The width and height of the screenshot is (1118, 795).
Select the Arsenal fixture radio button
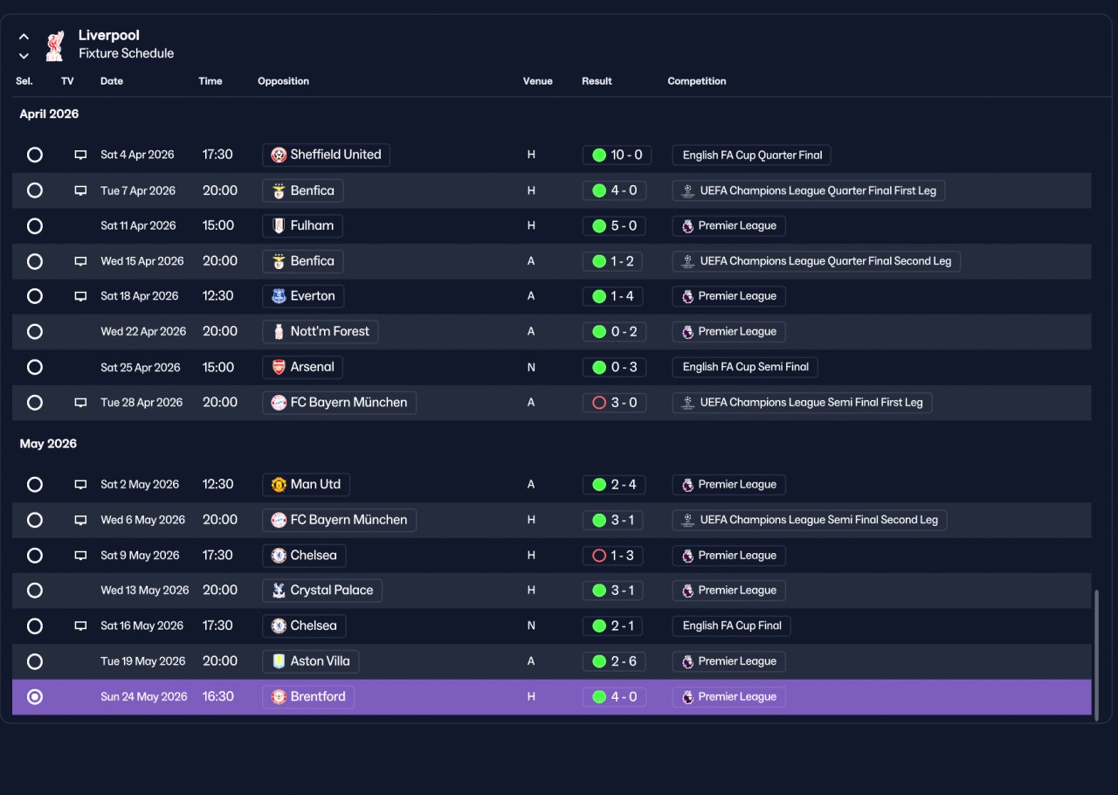35,367
